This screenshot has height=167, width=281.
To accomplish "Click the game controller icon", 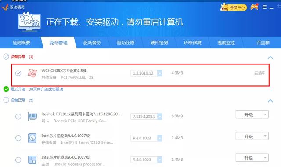I will [254, 7].
